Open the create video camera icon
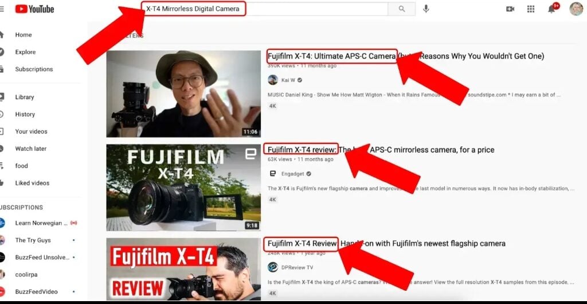The width and height of the screenshot is (587, 304). tap(510, 9)
